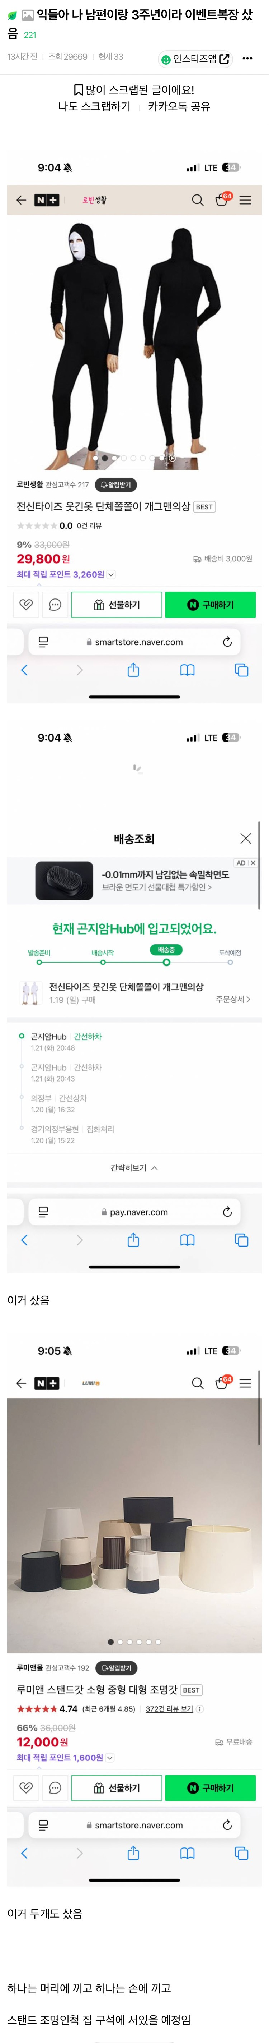Open the hamburger menu on the 루미앤 product page
This screenshot has width=269, height=2043.
245,1383
